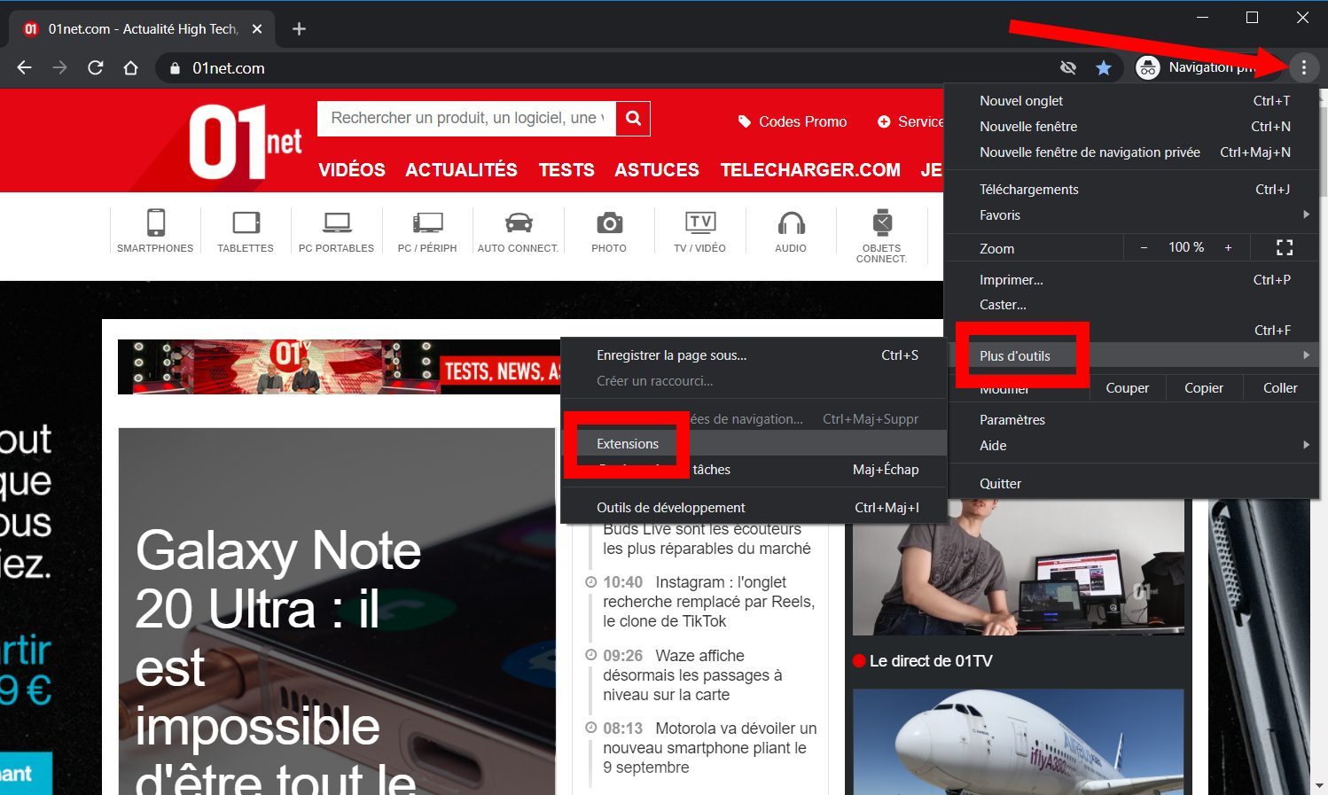Click Copier in the edit row

(1203, 387)
